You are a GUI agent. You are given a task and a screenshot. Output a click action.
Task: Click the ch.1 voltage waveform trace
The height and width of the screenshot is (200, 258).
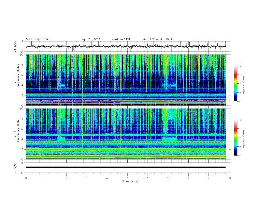[125, 46]
